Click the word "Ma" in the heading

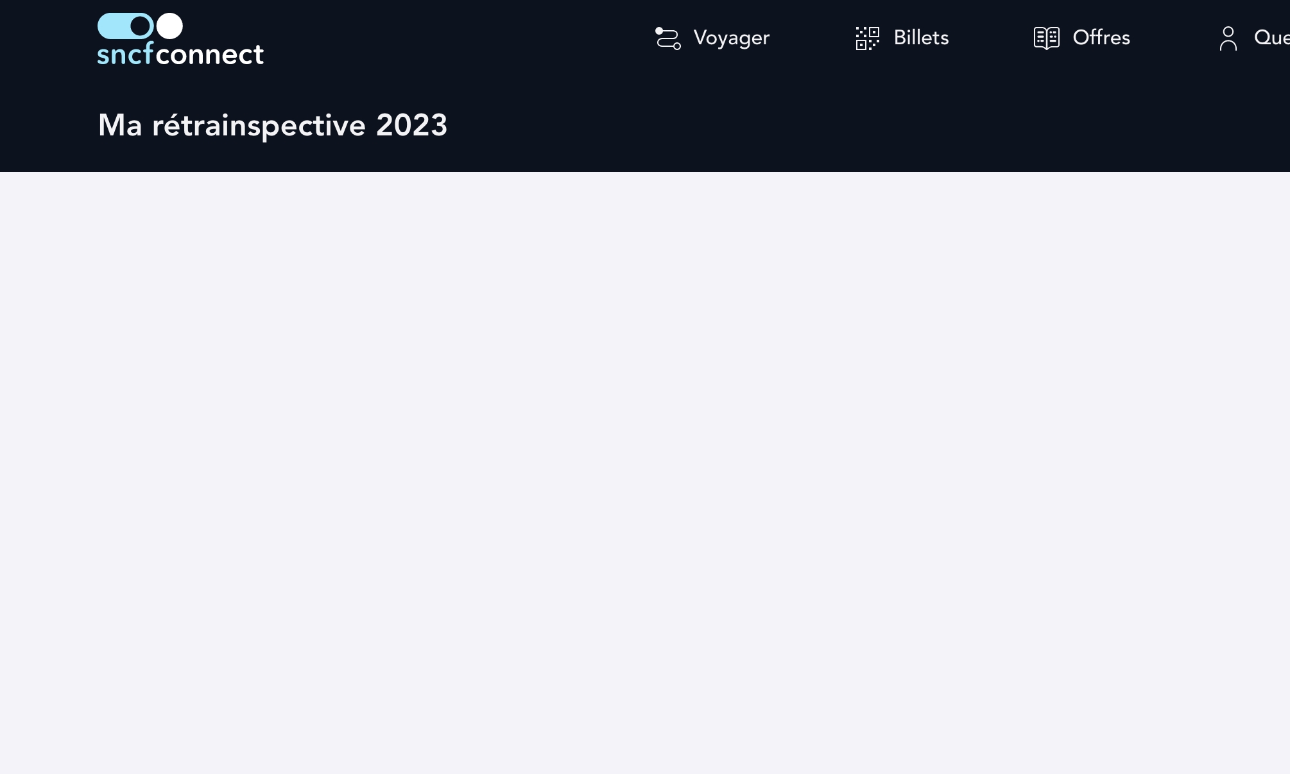[x=119, y=125]
